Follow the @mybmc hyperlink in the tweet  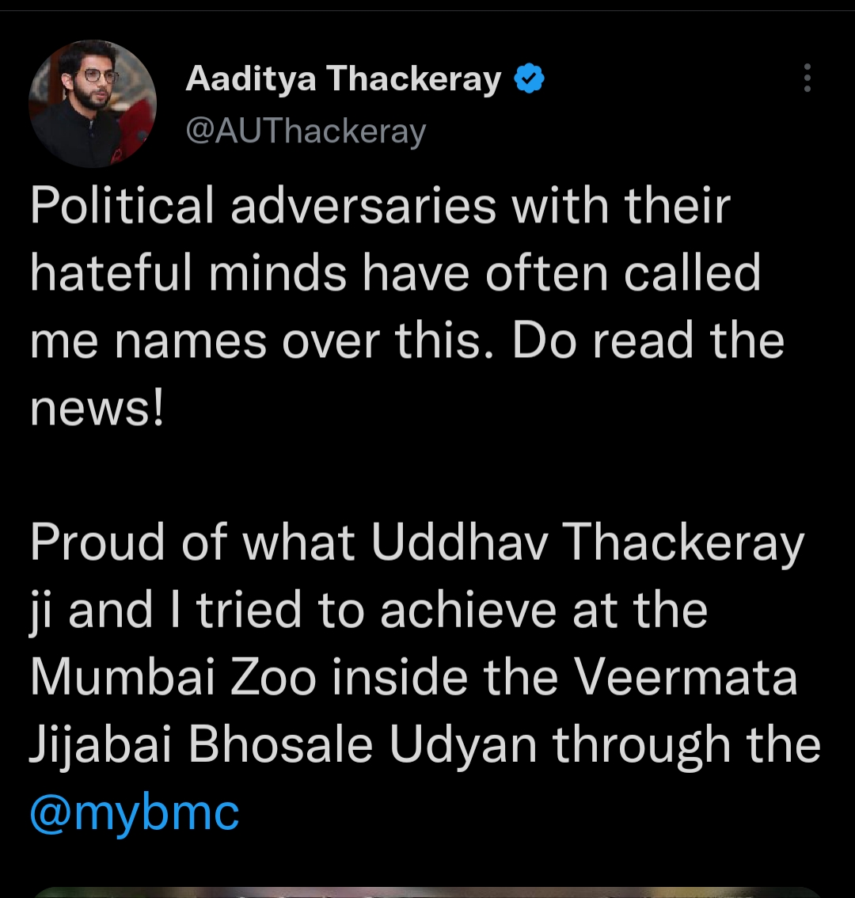(x=133, y=809)
